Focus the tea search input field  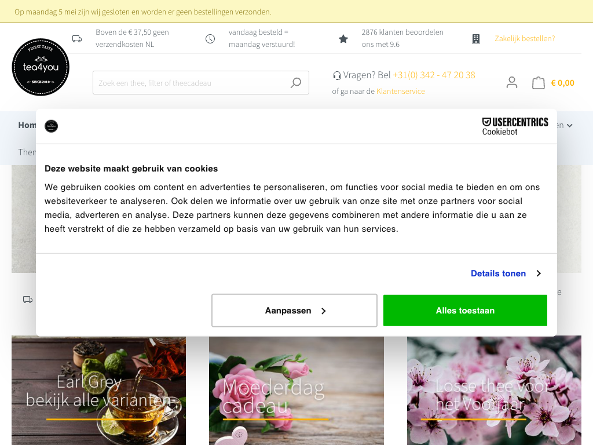pyautogui.click(x=191, y=82)
